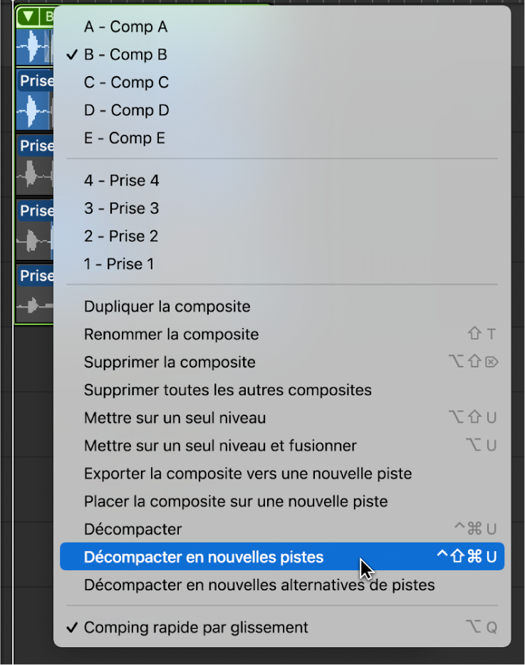Select comp C - Comp C
Screen dimensions: 525x665
click(125, 82)
